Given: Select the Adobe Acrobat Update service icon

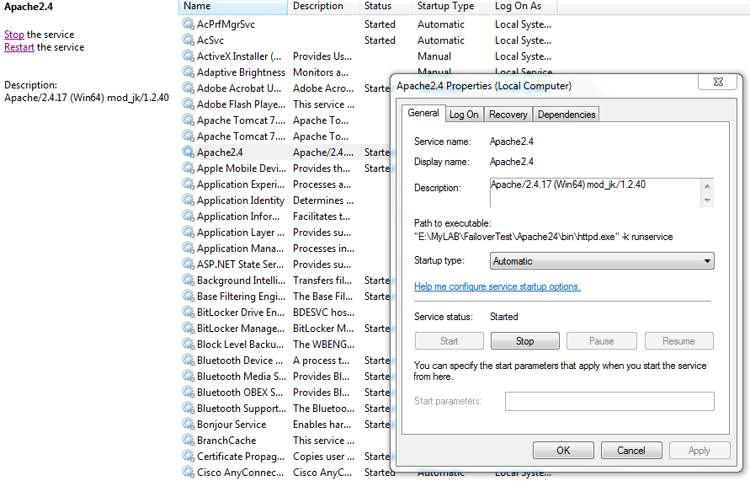Looking at the screenshot, I should click(188, 88).
